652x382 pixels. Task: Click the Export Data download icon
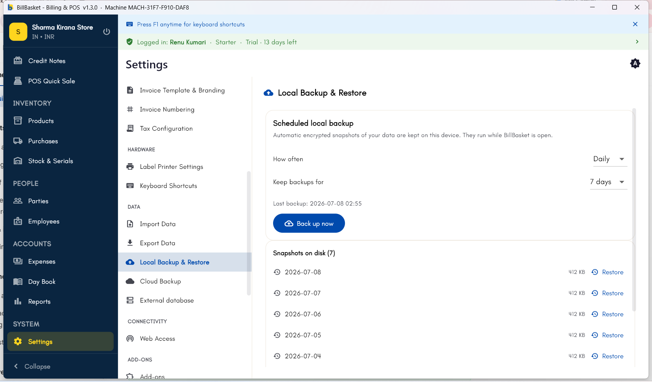coord(130,243)
